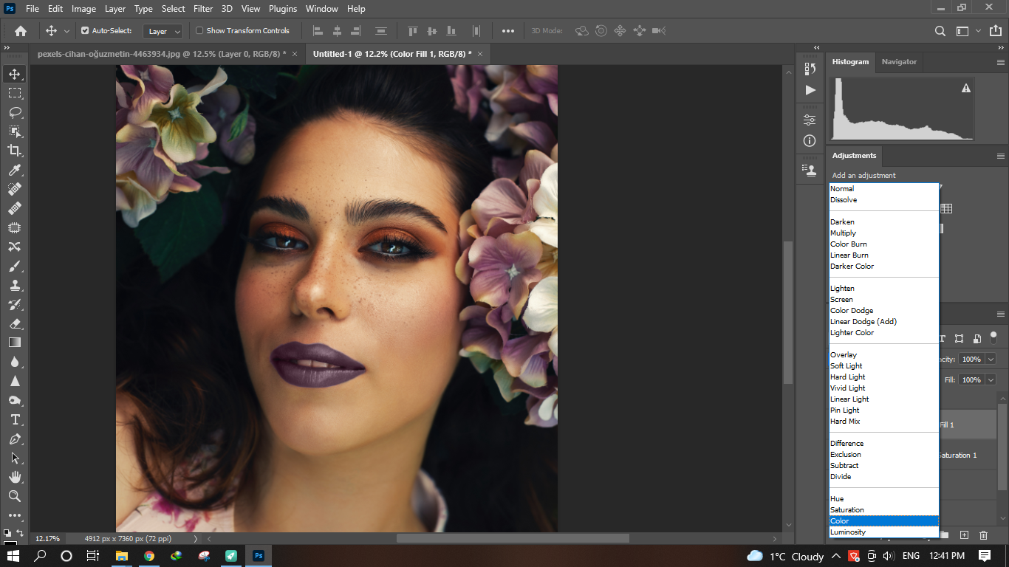Screen dimensions: 1009x567
Task: Click the histogram cached data warning icon
Action: (x=965, y=88)
